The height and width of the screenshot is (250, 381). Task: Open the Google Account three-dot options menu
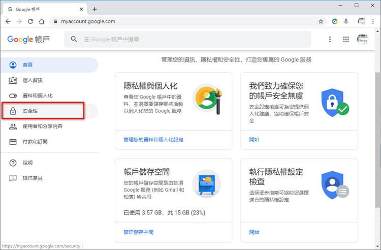pos(330,39)
